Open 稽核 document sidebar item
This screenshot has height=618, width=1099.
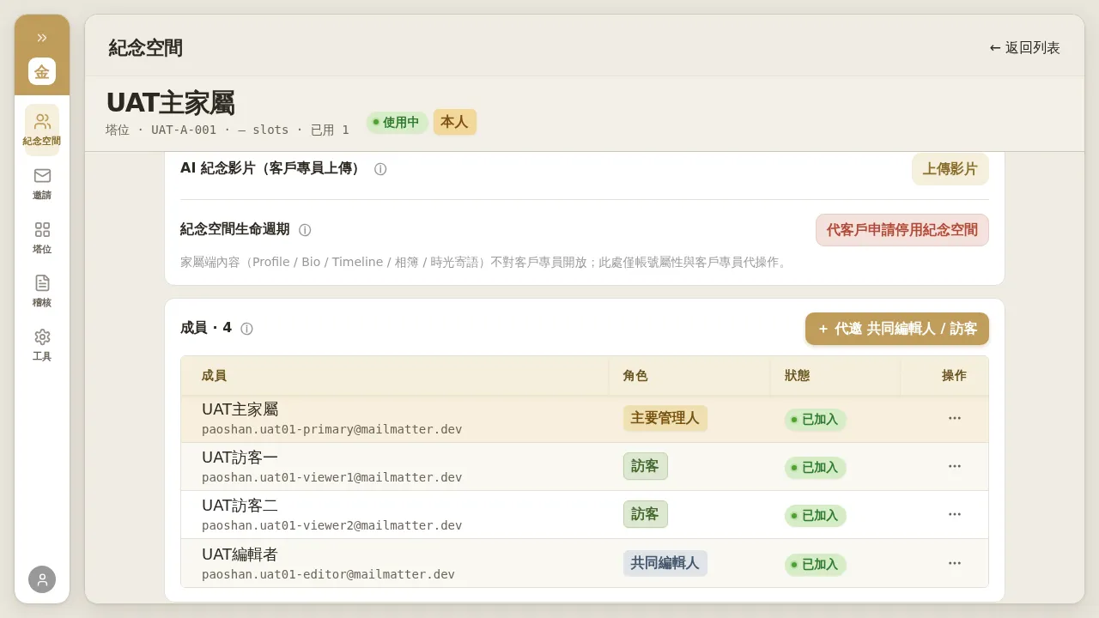42,291
